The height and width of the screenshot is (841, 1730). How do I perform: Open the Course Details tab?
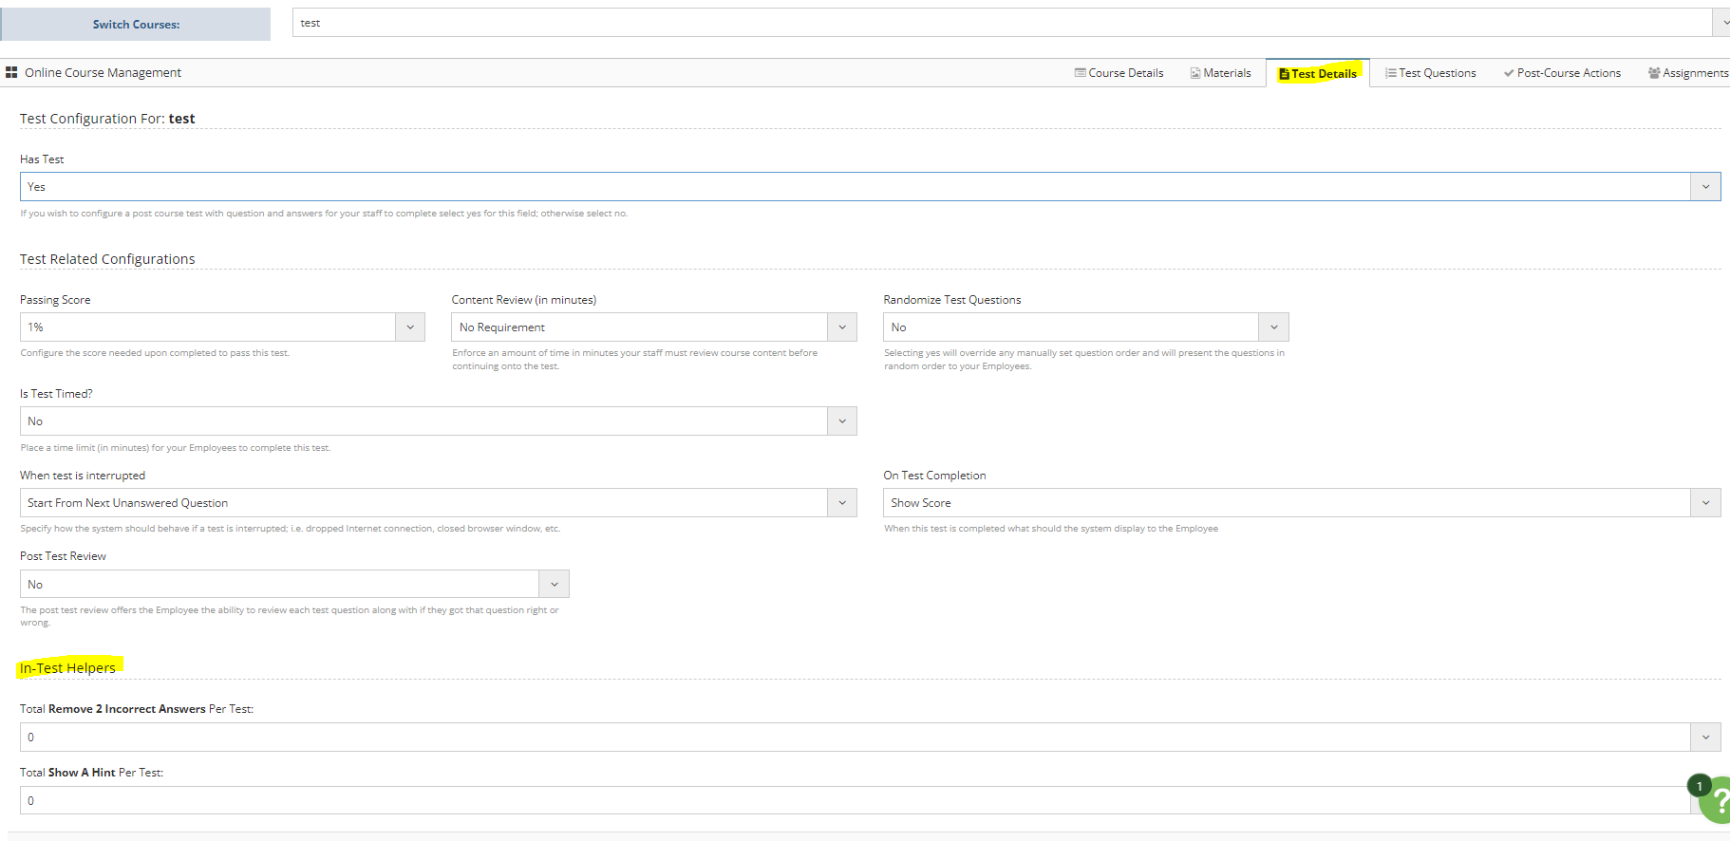pos(1119,73)
